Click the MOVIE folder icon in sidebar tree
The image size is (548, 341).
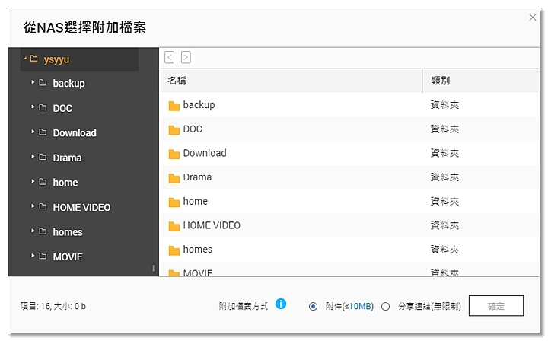tap(43, 256)
